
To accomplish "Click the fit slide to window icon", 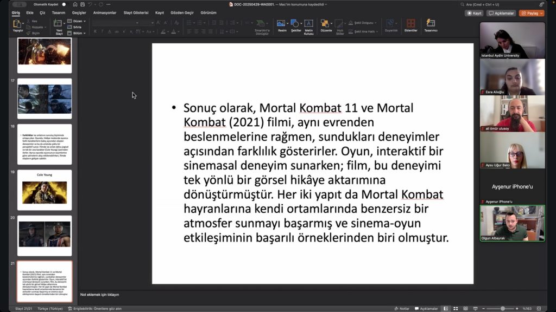I will pos(539,309).
